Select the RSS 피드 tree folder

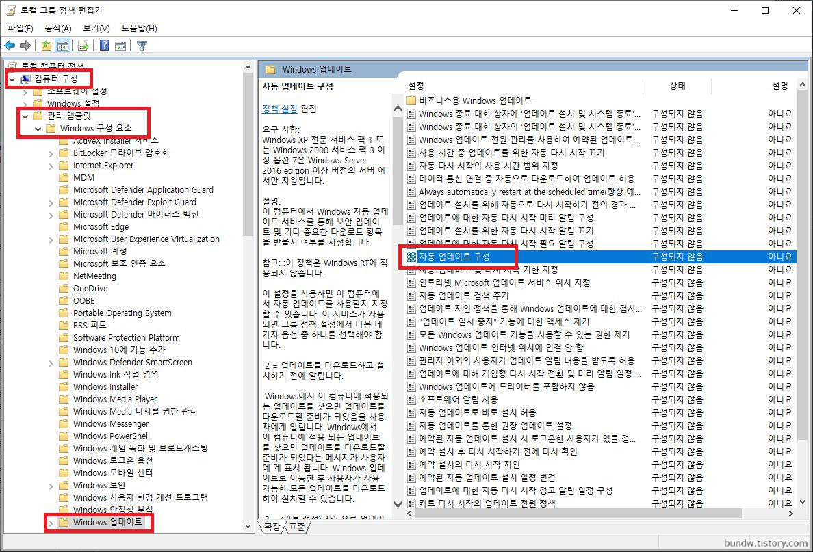(x=89, y=325)
